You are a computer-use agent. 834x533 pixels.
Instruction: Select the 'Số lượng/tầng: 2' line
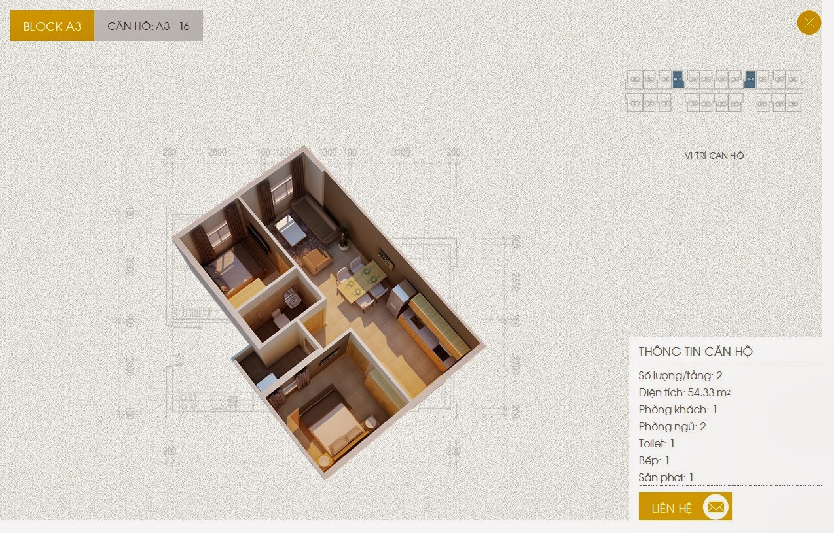click(x=681, y=376)
